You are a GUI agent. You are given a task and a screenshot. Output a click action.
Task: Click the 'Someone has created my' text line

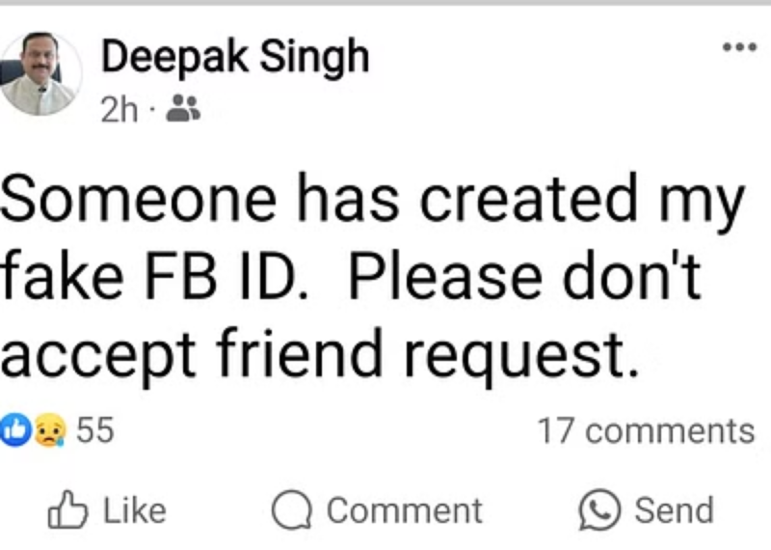pos(373,202)
